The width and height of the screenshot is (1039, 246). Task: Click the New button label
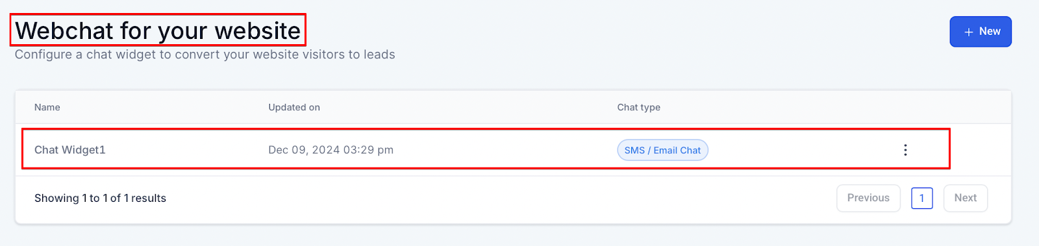990,31
